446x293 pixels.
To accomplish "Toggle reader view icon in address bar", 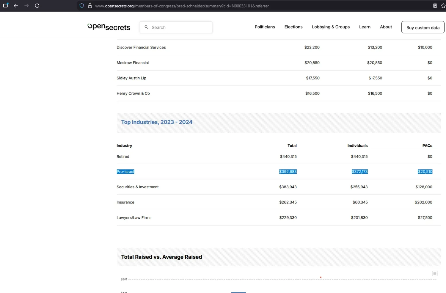I will [x=435, y=6].
